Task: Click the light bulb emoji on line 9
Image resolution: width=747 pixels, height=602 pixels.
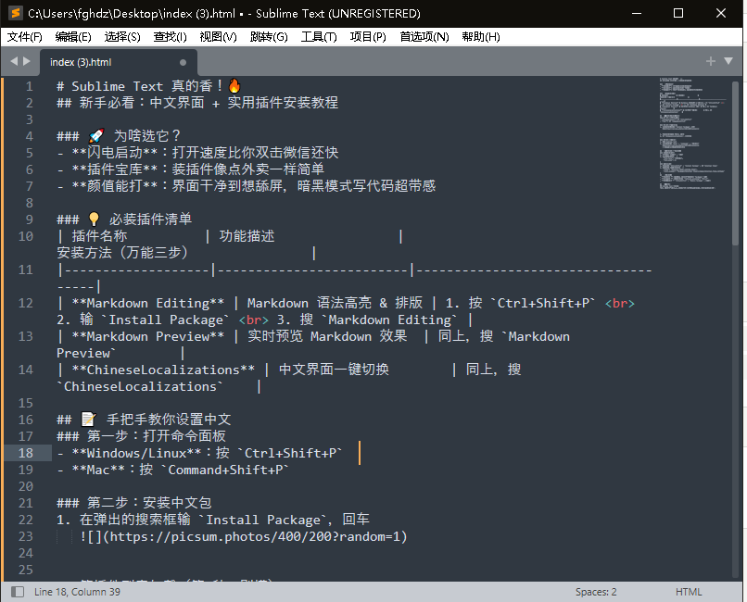Action: (94, 219)
